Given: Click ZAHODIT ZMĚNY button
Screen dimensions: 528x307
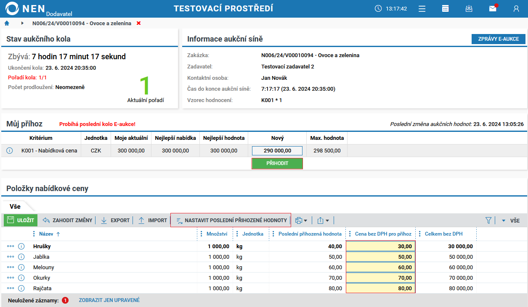Looking at the screenshot, I should [68, 220].
